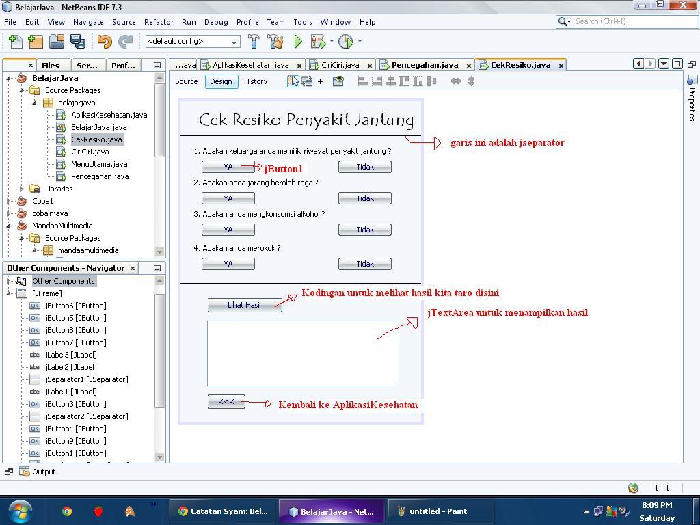Click the search magnifier icon
This screenshot has height=525, width=700.
[563, 21]
